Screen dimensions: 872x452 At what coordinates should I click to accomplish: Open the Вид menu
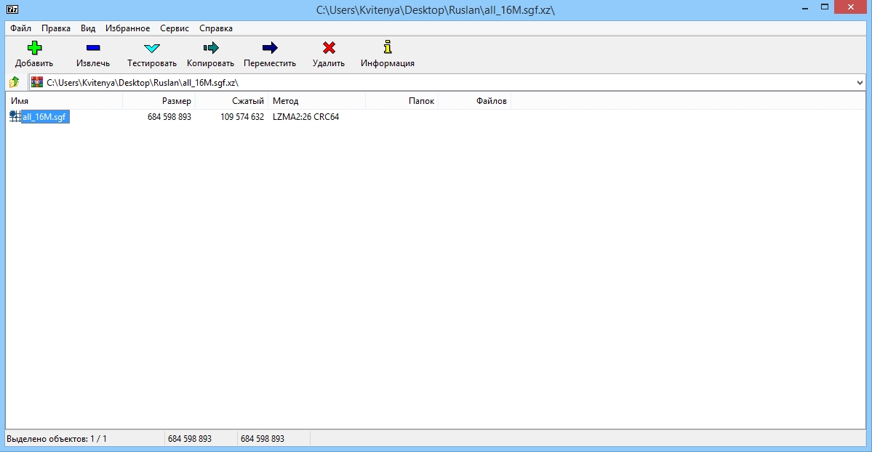click(x=87, y=28)
